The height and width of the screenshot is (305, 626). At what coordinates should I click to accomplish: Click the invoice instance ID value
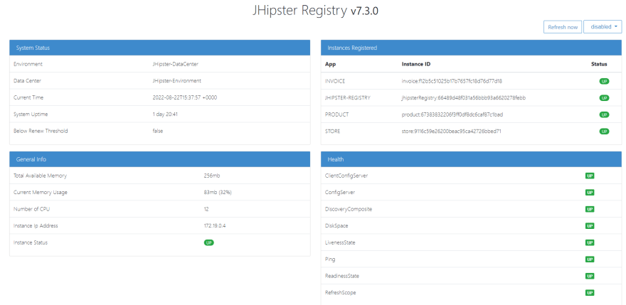(452, 81)
